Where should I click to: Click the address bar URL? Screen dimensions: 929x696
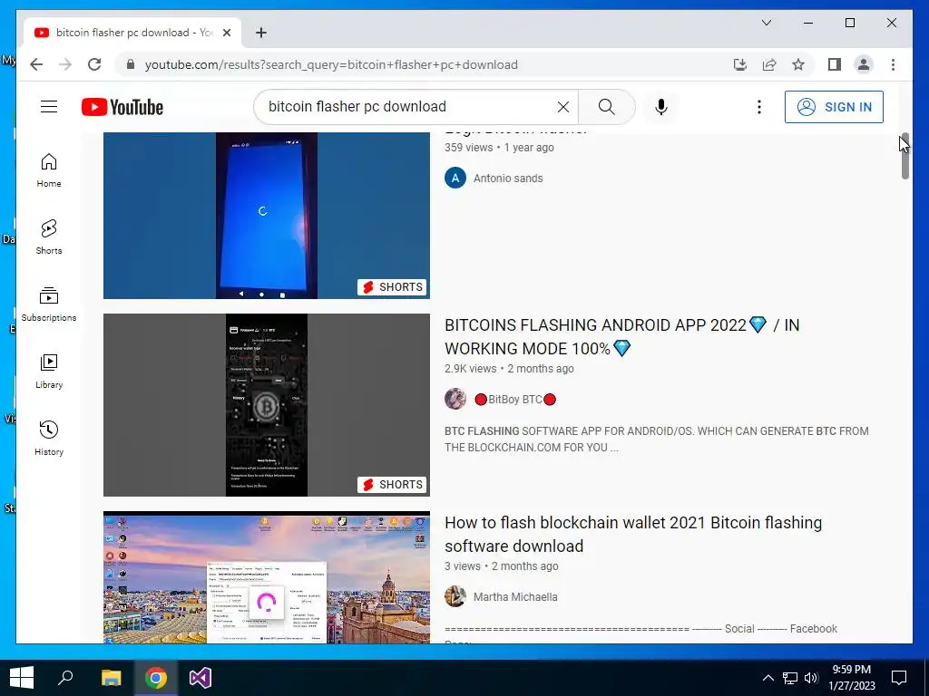pos(331,64)
